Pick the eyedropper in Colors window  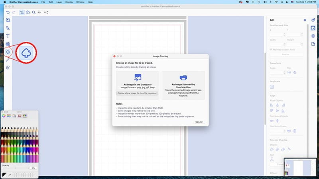(10, 175)
